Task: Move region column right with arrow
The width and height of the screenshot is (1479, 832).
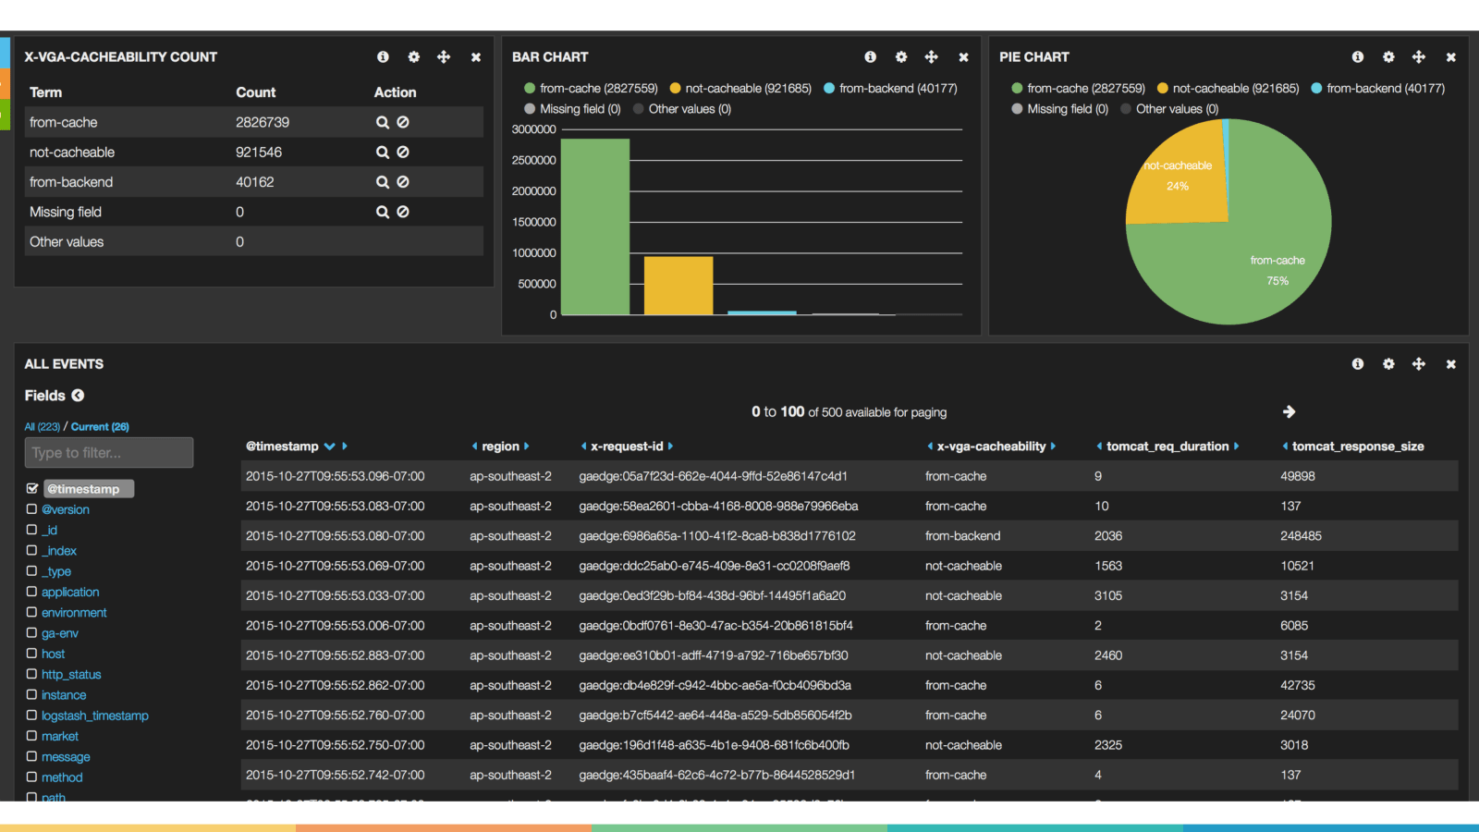Action: click(x=527, y=447)
